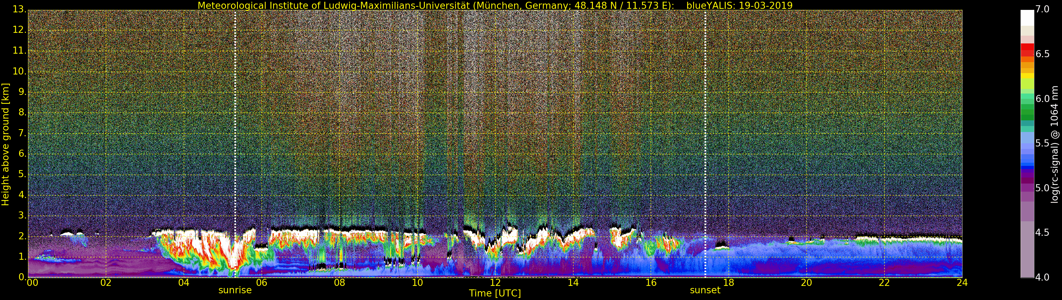Image resolution: width=1062 pixels, height=300 pixels.
Task: Click the 5.5 colorbar tick value
Action: [x=1042, y=143]
